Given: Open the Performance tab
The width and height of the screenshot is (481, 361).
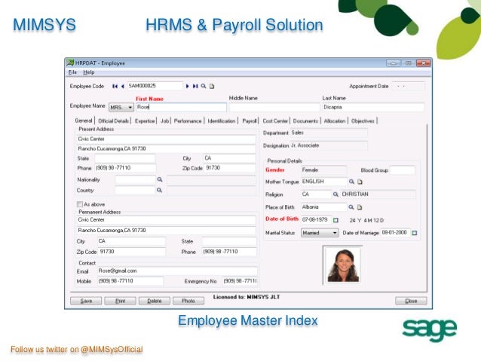Looking at the screenshot, I should (188, 121).
